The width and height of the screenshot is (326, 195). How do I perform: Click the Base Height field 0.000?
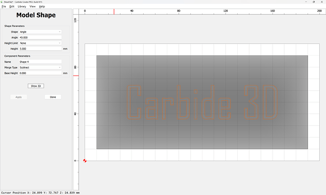pyautogui.click(x=40, y=73)
